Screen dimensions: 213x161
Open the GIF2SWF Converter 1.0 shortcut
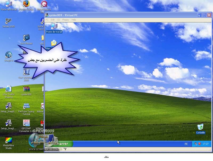[x=26, y=126]
